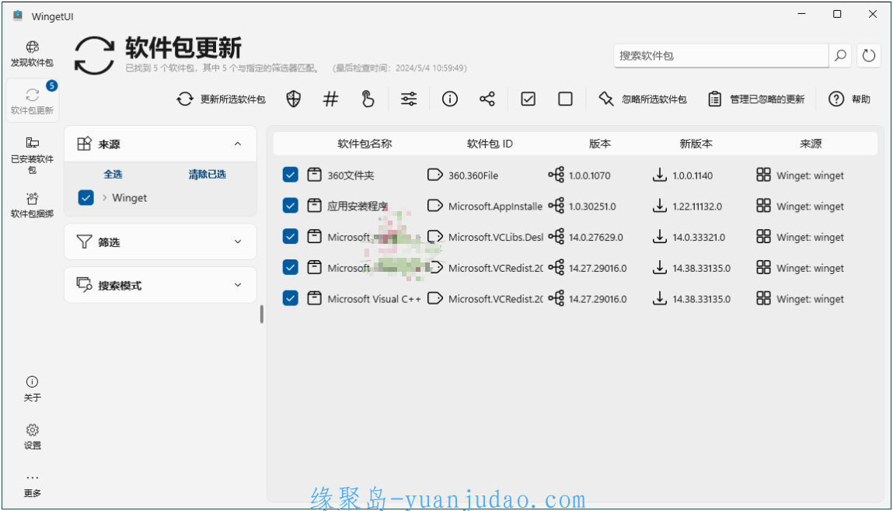The width and height of the screenshot is (893, 511).
Task: Uncheck the Microsoft Visual C++ row checkbox
Action: [291, 297]
